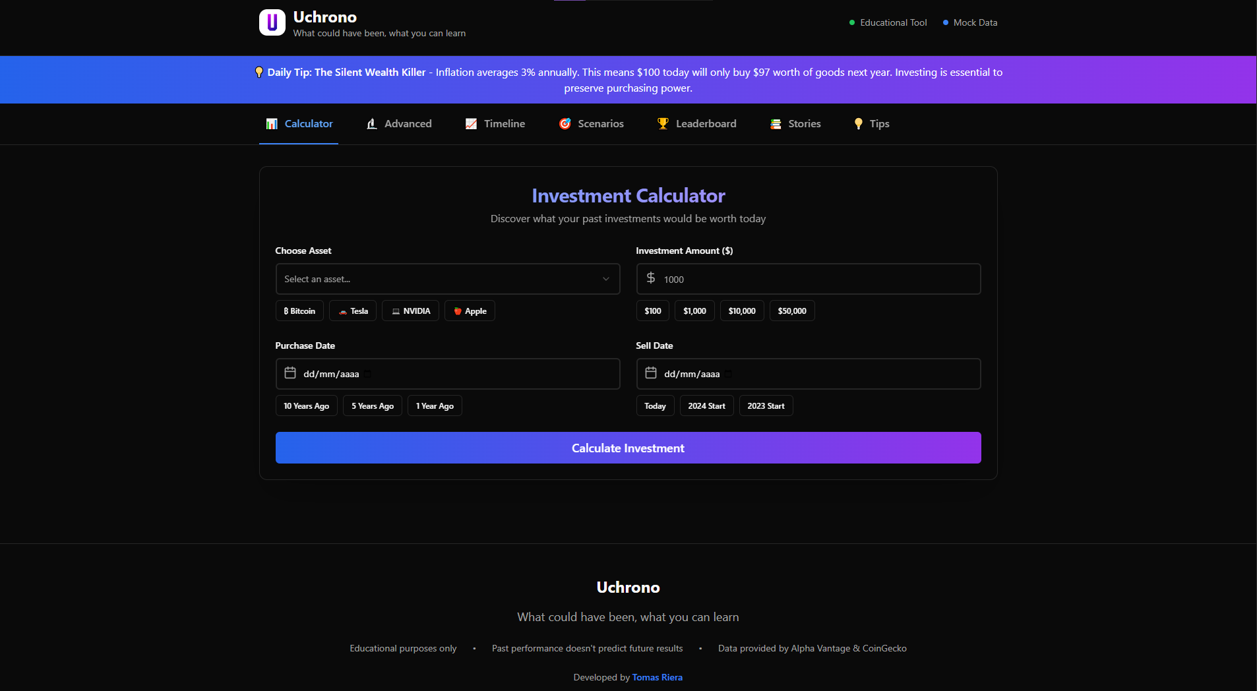Expand the asset list using the chevron arrow
The width and height of the screenshot is (1257, 691).
pyautogui.click(x=605, y=279)
